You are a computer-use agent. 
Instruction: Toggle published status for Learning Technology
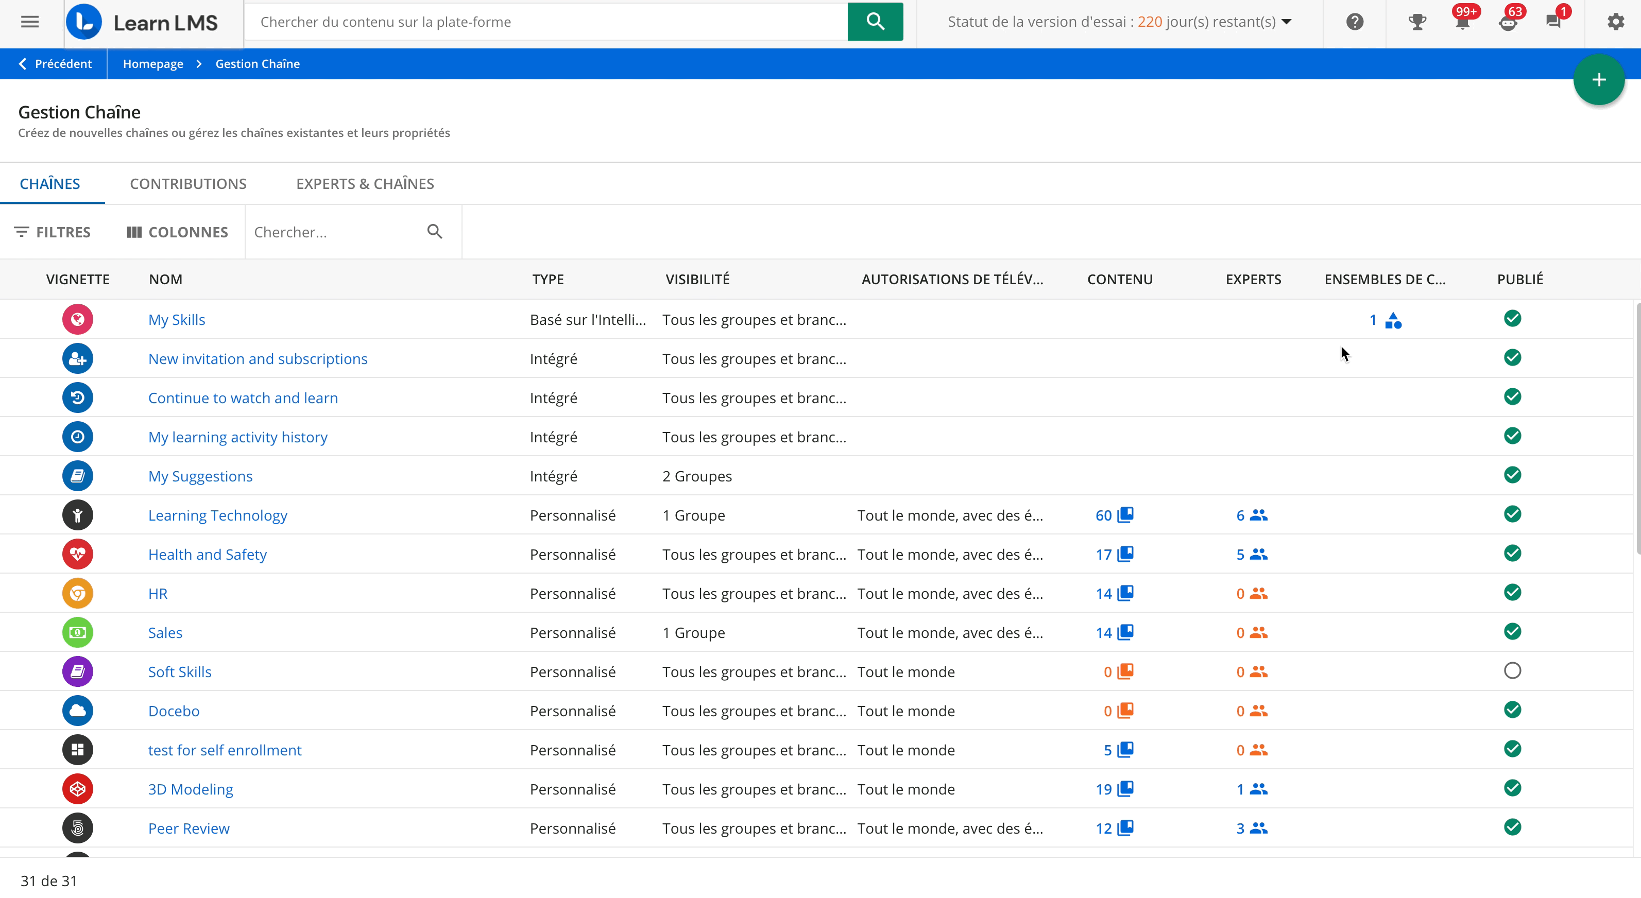[1512, 513]
